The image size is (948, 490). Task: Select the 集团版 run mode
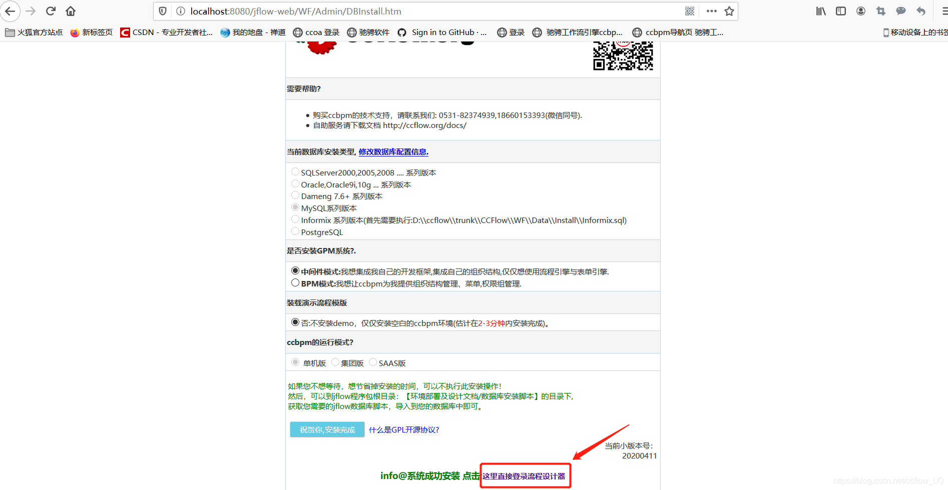335,362
